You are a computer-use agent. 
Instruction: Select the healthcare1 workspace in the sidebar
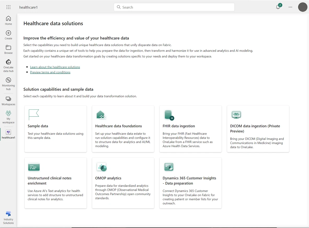8,134
